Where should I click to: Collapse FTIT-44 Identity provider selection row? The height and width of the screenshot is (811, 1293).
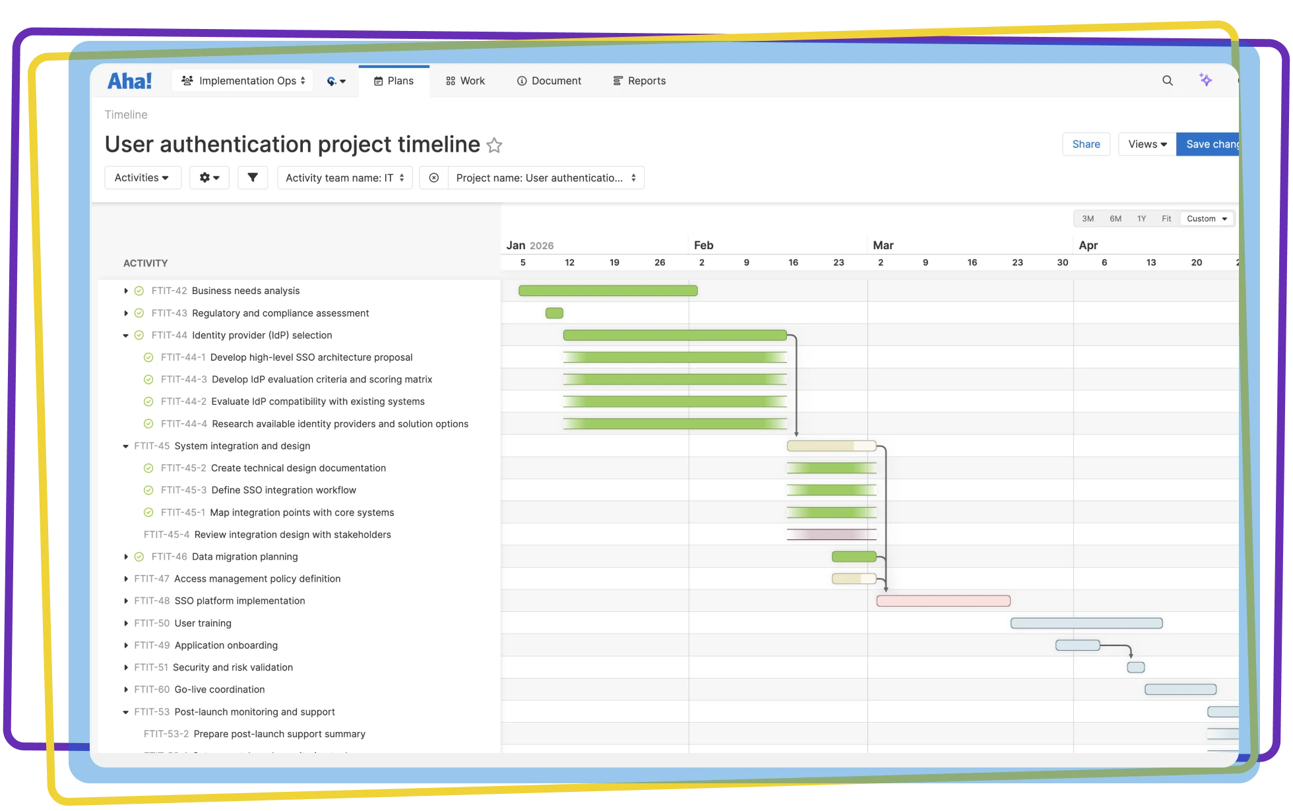125,335
